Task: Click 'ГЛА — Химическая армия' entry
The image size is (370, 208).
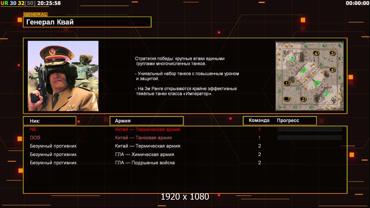Action: coord(144,155)
